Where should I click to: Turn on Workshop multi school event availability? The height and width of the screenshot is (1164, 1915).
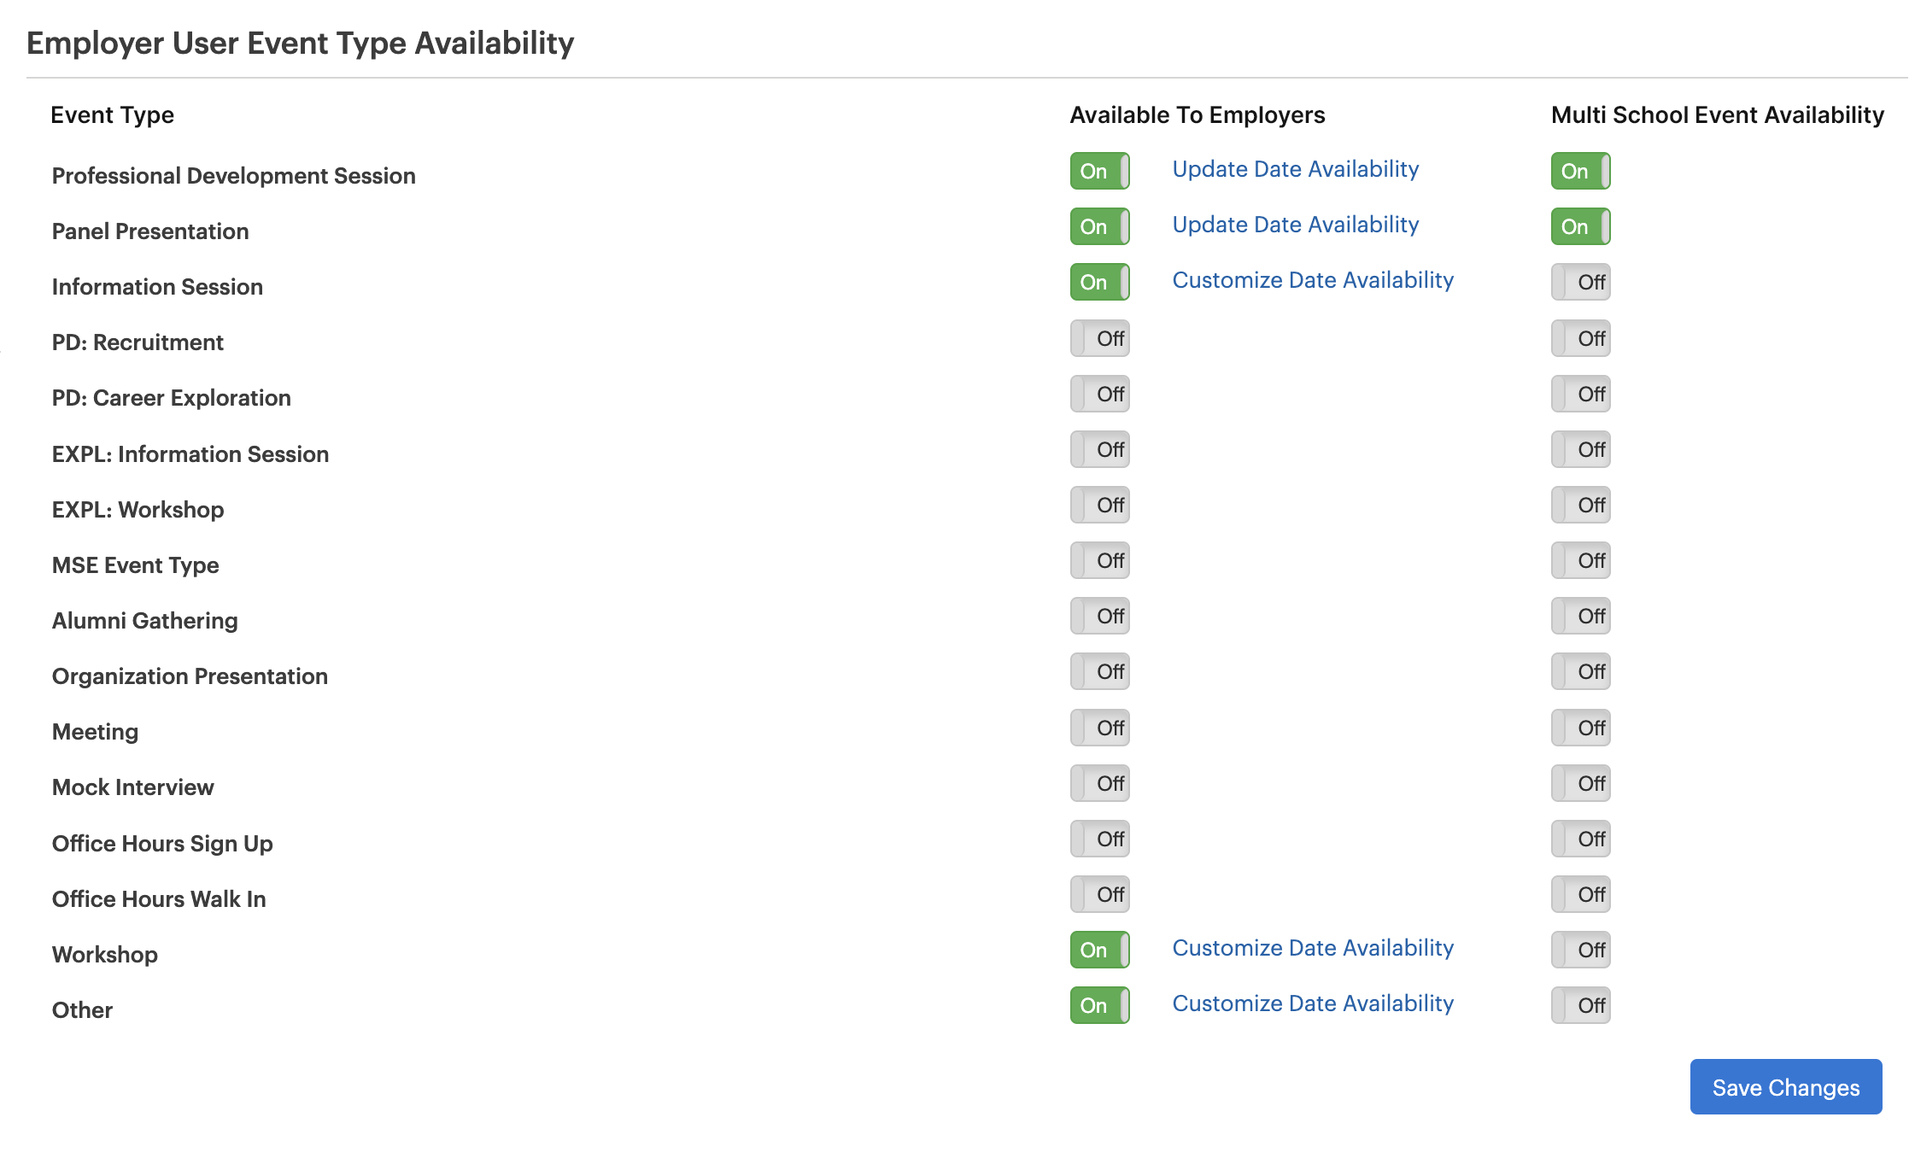(x=1580, y=950)
